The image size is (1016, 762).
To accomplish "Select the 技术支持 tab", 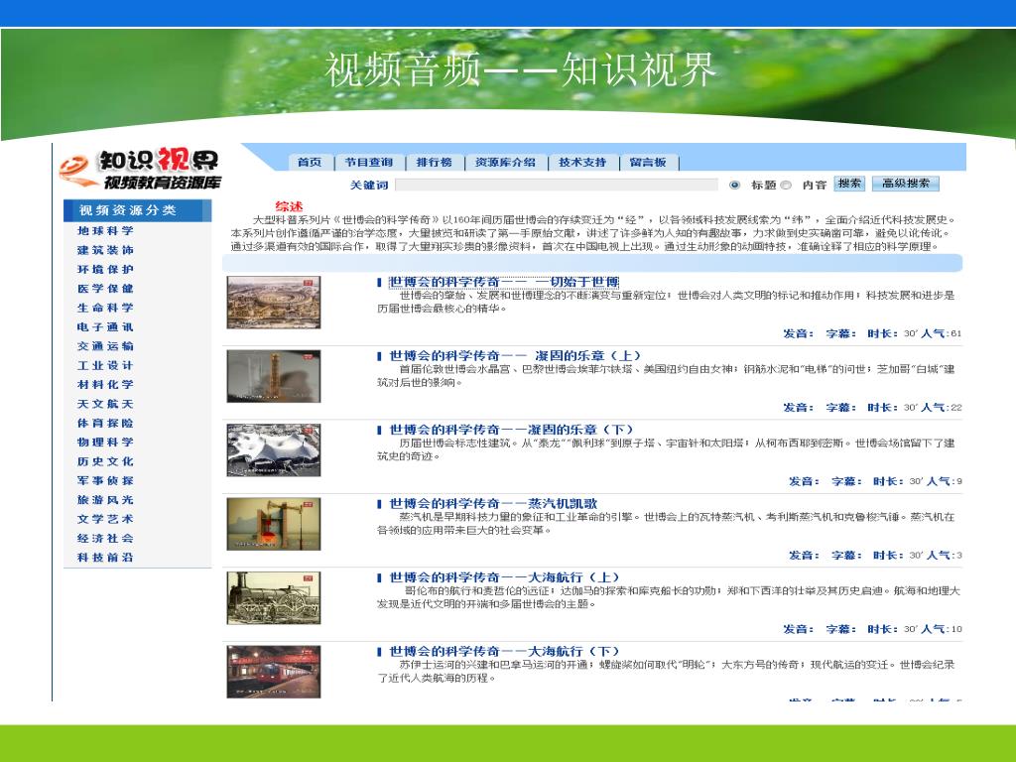I will pyautogui.click(x=582, y=162).
